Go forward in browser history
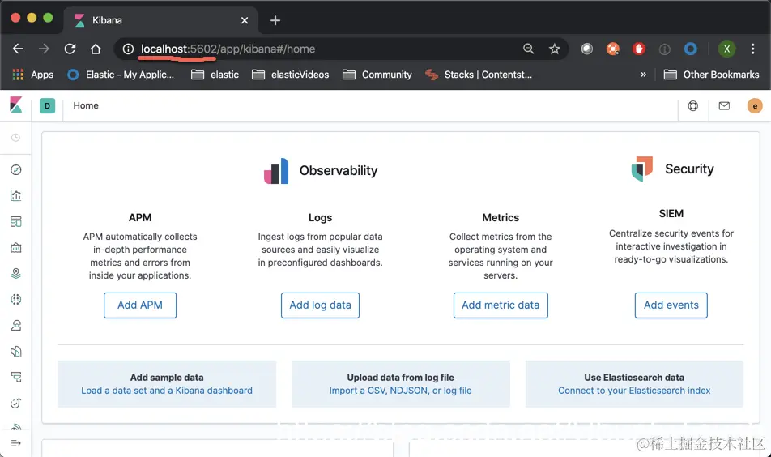The height and width of the screenshot is (457, 771). pyautogui.click(x=44, y=49)
